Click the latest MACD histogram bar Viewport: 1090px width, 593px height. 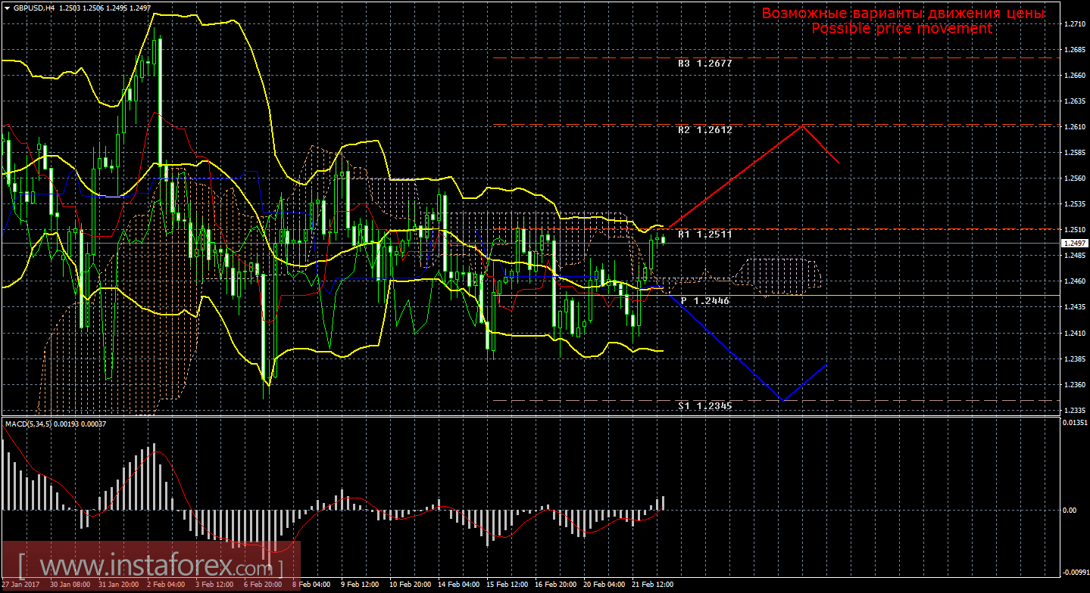point(663,503)
